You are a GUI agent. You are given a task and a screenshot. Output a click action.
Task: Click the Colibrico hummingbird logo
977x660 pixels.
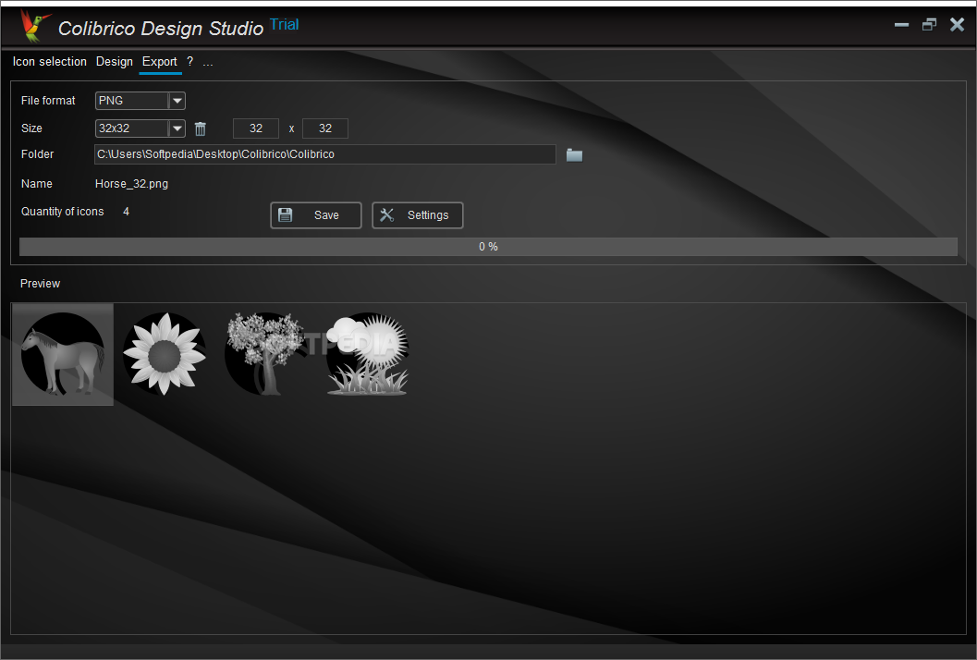tap(33, 26)
